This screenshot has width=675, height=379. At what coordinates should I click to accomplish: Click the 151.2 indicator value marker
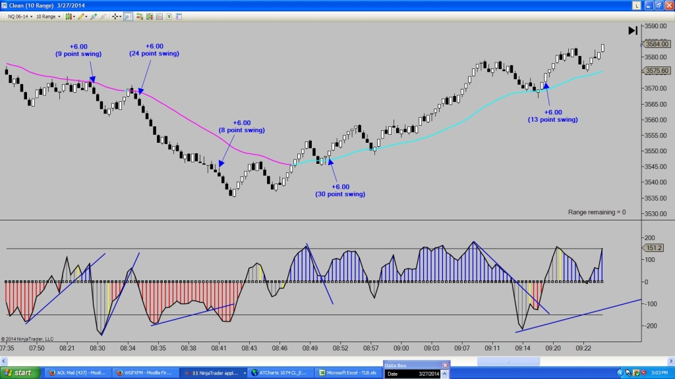pos(653,247)
